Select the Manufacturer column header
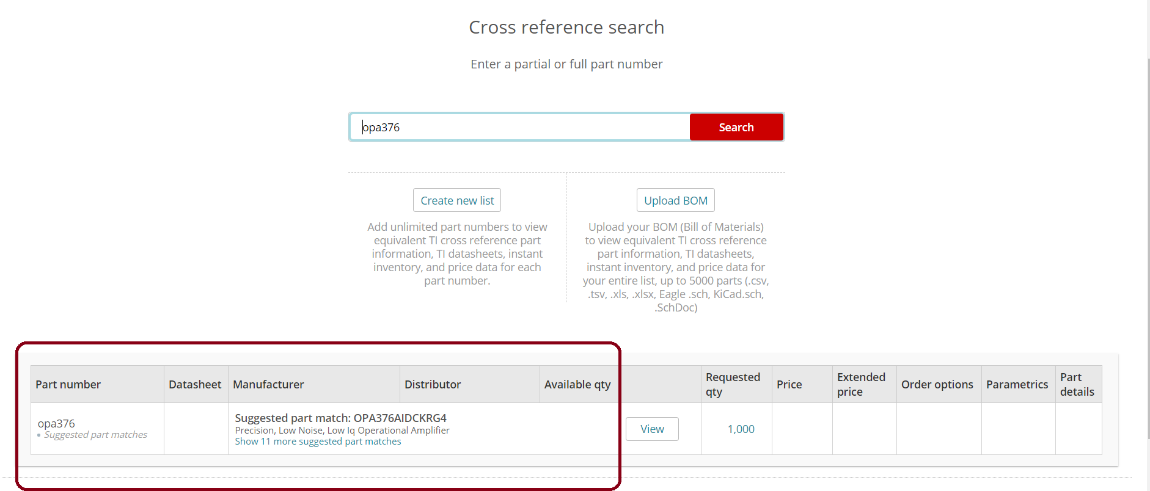Screen dimensions: 1150x491 (x=268, y=385)
